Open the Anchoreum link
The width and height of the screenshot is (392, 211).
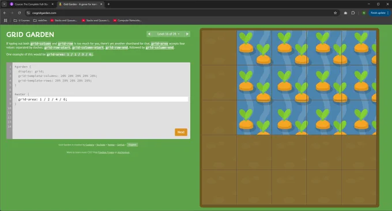click(123, 152)
